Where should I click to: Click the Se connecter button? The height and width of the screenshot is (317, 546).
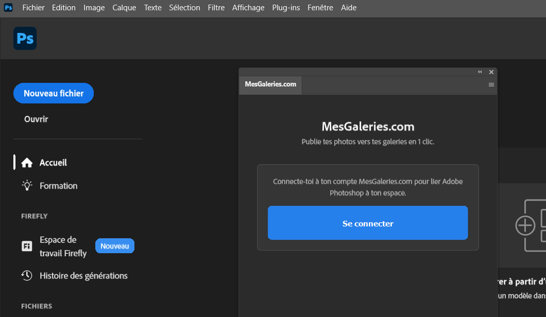pos(368,223)
